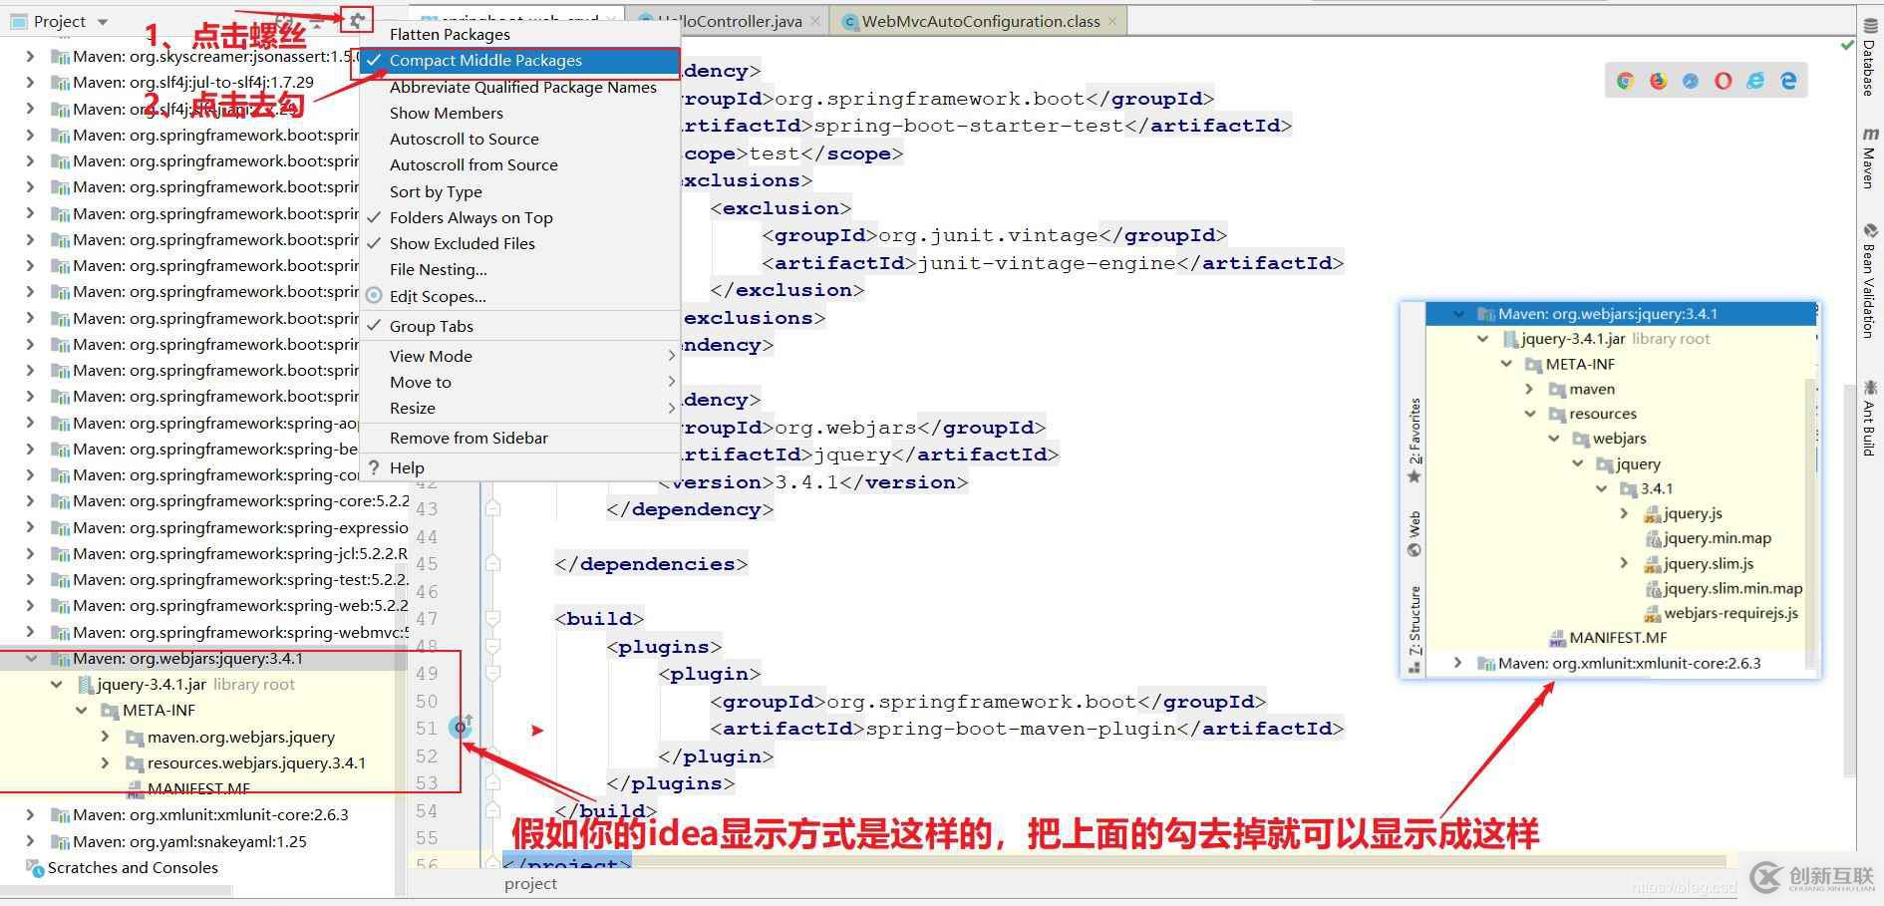
Task: Click the HelloController.java class file icon
Action: tap(646, 21)
